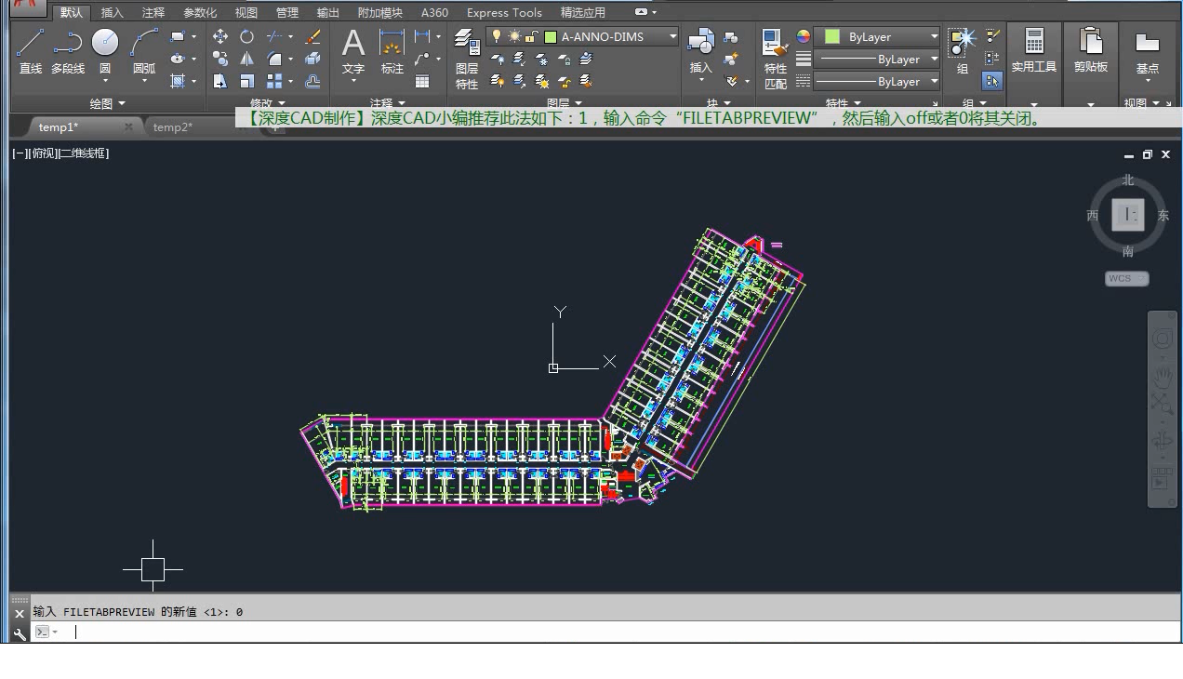Open the ByLayer linetype dropdown
This screenshot has width=1183, height=679.
click(x=877, y=81)
